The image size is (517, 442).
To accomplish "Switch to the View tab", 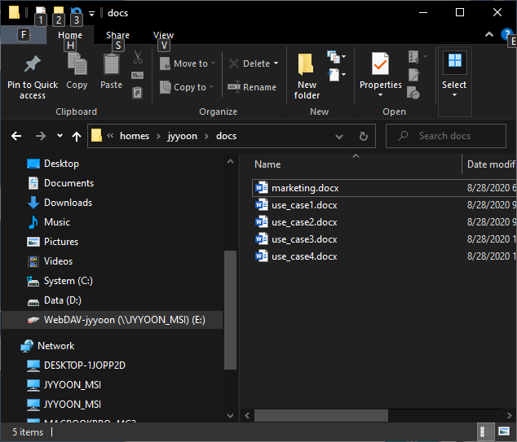I will tap(163, 35).
